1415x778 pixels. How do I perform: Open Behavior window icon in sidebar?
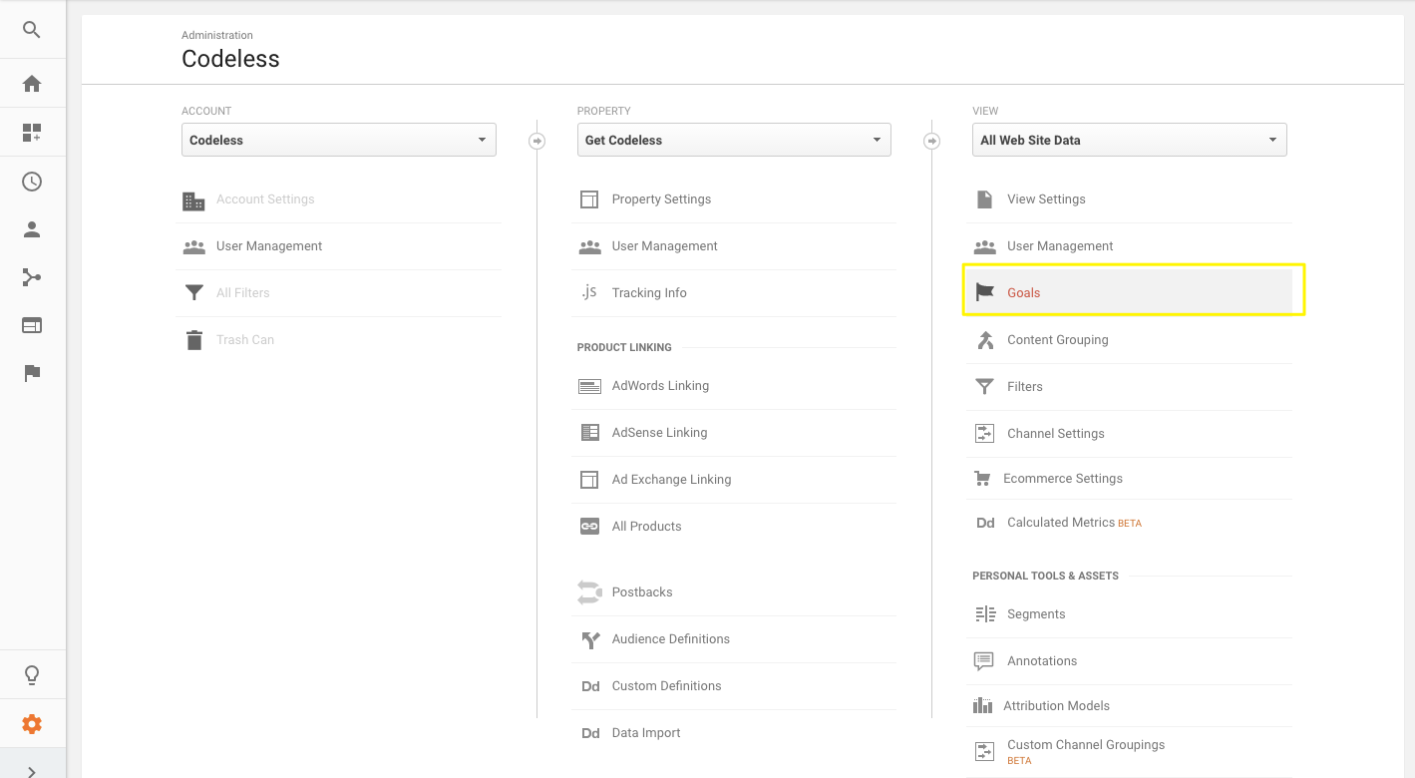(x=32, y=325)
